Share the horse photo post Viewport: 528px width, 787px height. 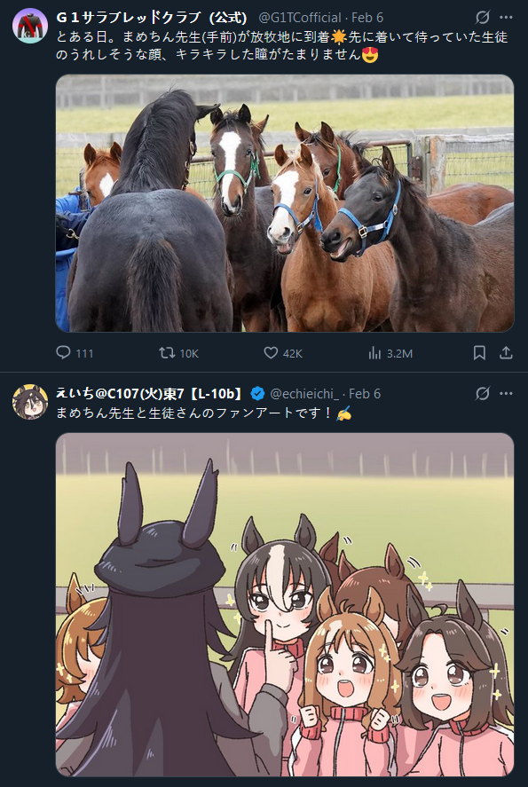506,353
